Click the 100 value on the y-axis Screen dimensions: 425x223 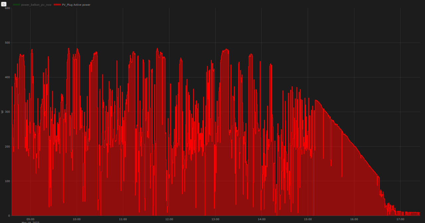[8, 181]
